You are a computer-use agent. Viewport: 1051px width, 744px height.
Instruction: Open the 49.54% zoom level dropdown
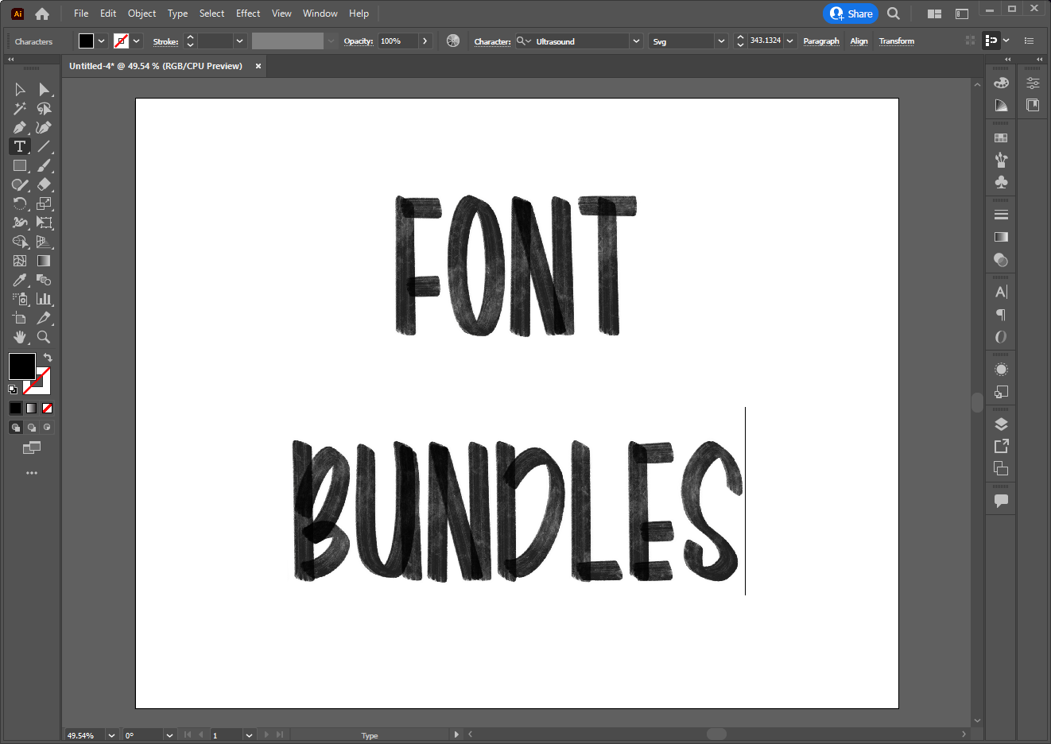tap(111, 735)
